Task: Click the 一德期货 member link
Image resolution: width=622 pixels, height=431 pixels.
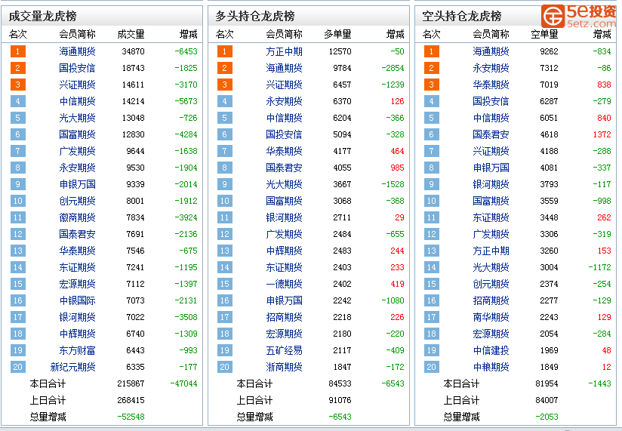Action: click(x=284, y=284)
